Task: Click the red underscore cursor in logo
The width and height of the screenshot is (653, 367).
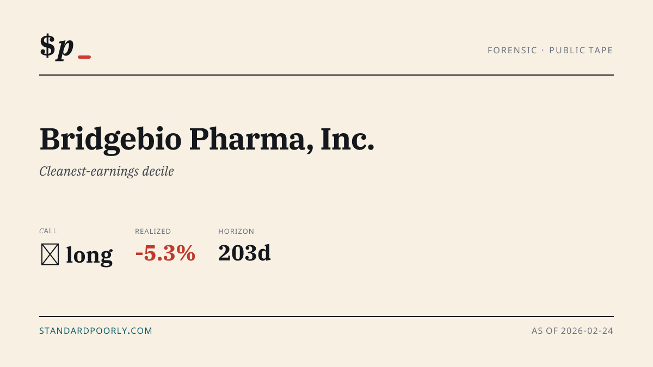Action: 84,57
